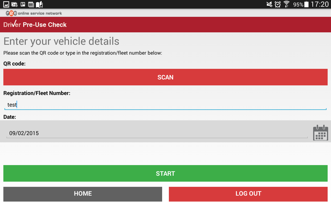
Task: Tap the Driver Pre-Use Check header title
Action: click(x=35, y=25)
